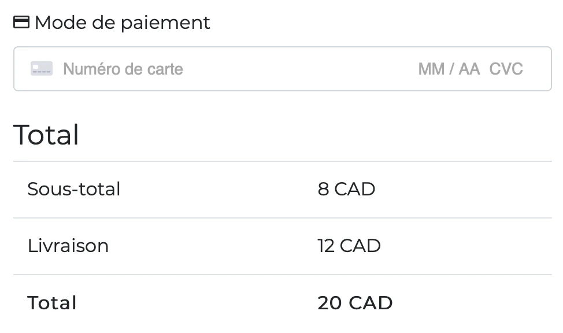Screen dimensions: 563x333
Task: Click the divider between Livraison and Total rows
Action: [x=282, y=275]
